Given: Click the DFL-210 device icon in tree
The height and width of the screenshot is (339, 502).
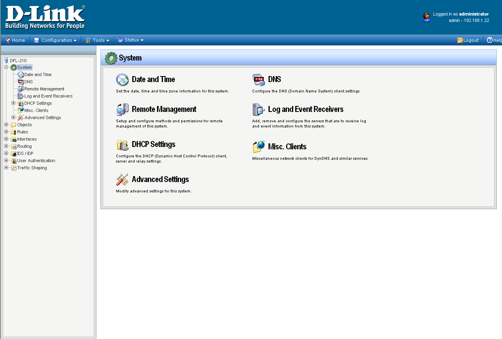Looking at the screenshot, I should [x=6, y=61].
